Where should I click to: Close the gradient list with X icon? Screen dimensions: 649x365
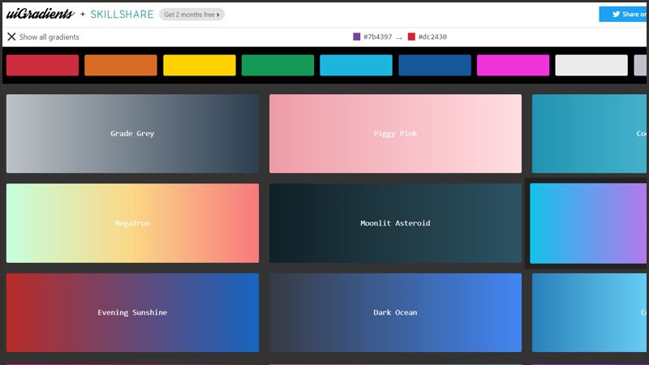pyautogui.click(x=11, y=36)
